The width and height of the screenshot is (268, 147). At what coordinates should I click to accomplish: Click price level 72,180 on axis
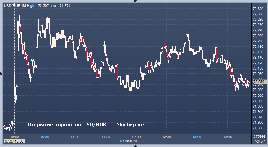click(258, 46)
